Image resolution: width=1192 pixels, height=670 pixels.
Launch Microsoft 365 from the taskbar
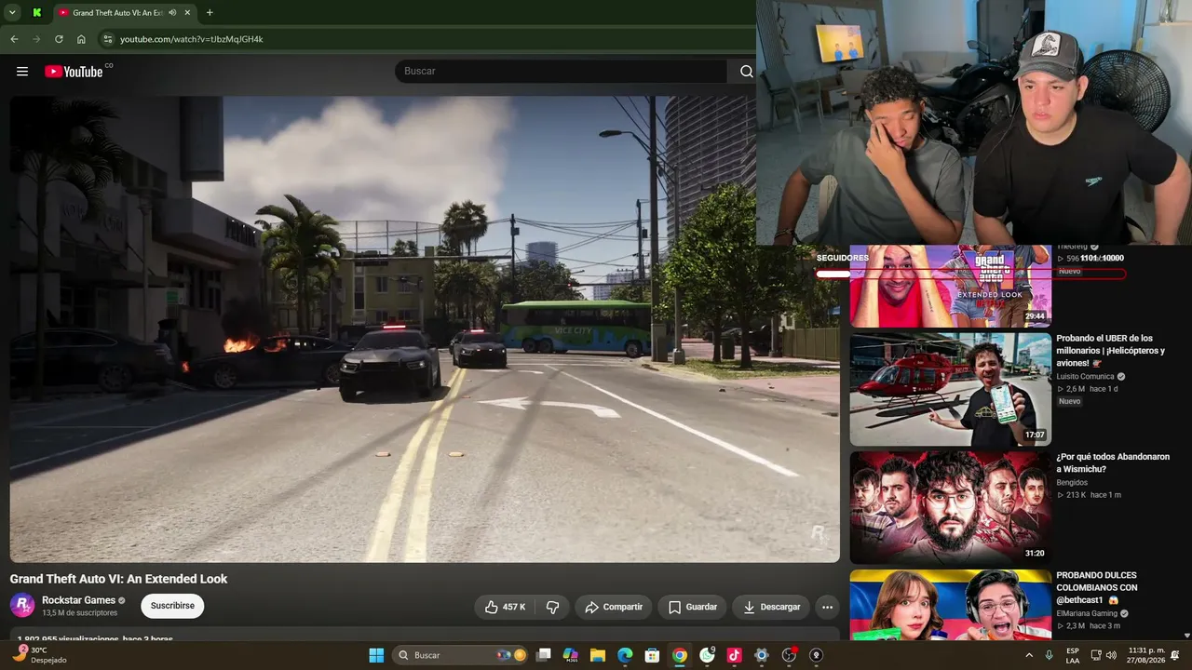click(x=571, y=655)
